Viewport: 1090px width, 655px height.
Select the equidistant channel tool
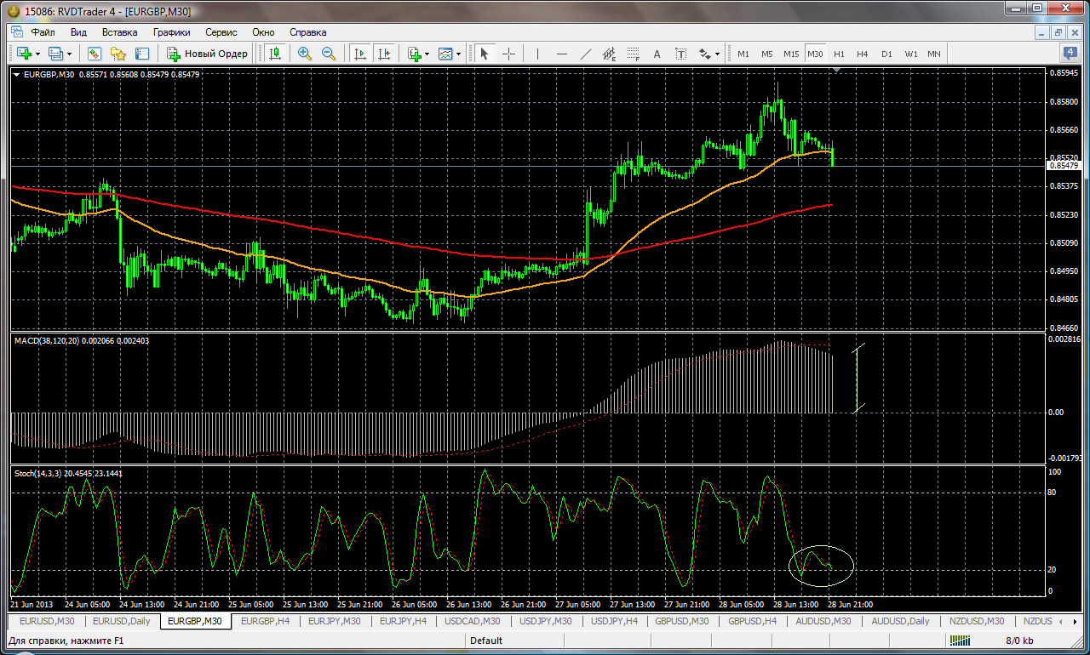pos(609,54)
